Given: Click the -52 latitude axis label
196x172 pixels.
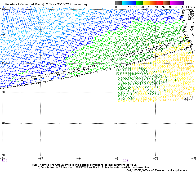Looking at the screenshot, I should [2, 35].
